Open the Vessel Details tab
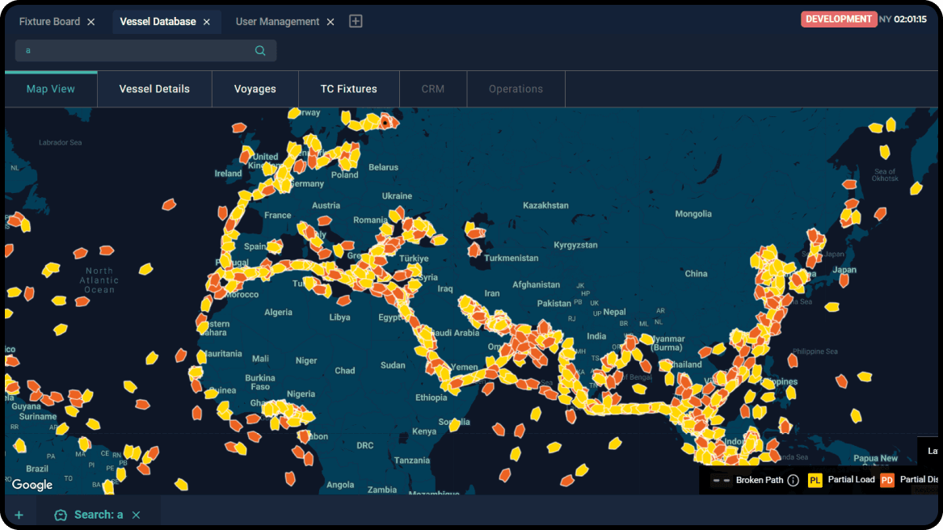 coord(154,89)
